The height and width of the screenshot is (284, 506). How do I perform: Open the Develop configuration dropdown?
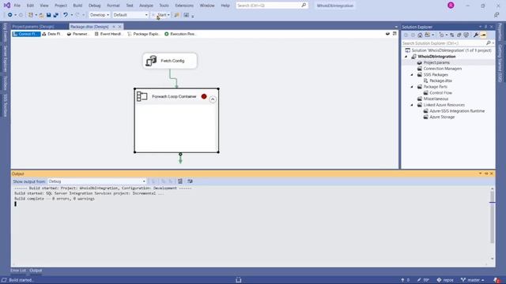pyautogui.click(x=100, y=15)
